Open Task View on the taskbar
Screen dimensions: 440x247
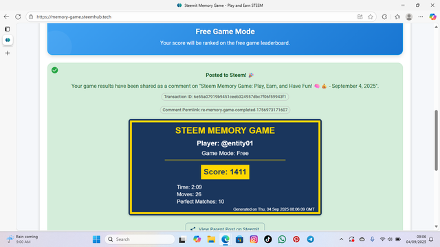(182, 239)
